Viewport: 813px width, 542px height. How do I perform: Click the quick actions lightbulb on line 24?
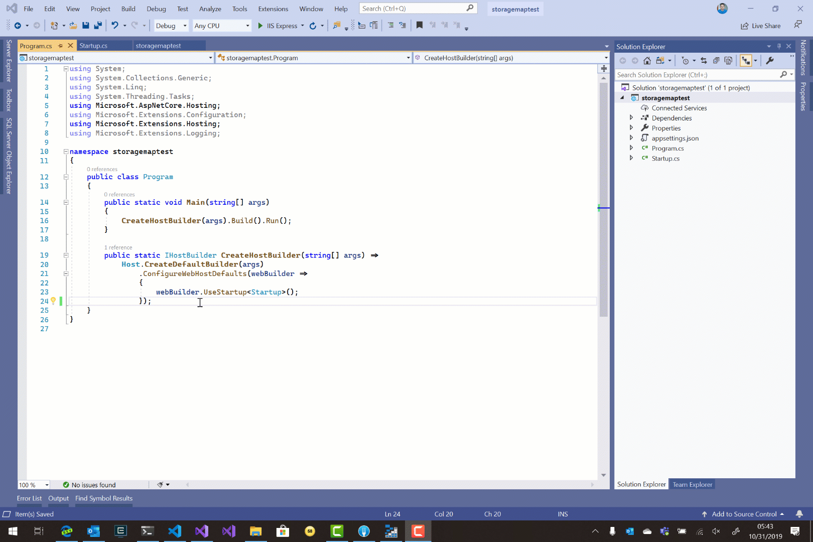54,301
